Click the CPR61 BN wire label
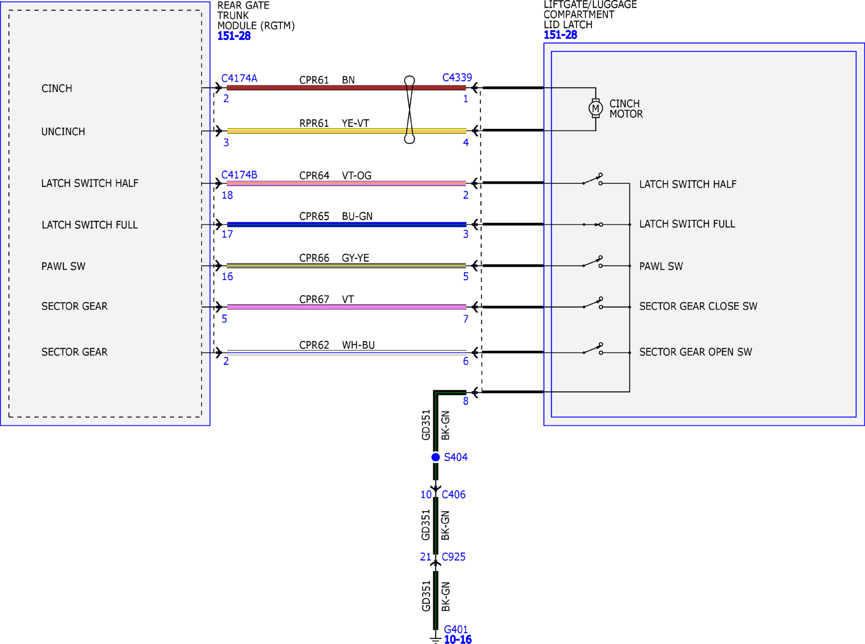Viewport: 865px width, 644px height. point(327,80)
